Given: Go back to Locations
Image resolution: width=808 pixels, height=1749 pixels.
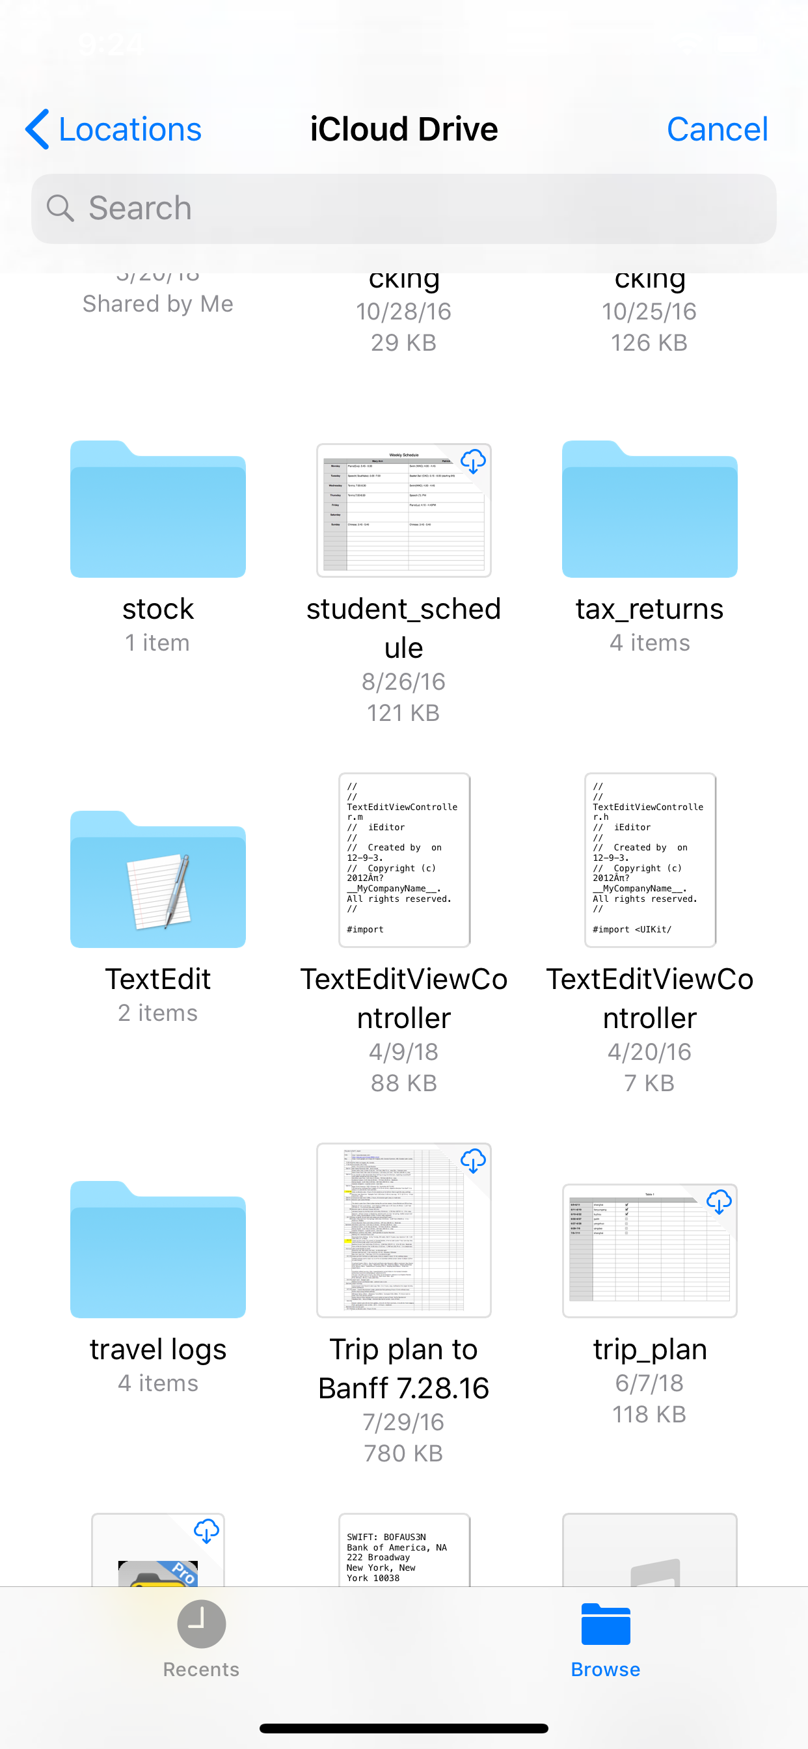Looking at the screenshot, I should tap(113, 129).
